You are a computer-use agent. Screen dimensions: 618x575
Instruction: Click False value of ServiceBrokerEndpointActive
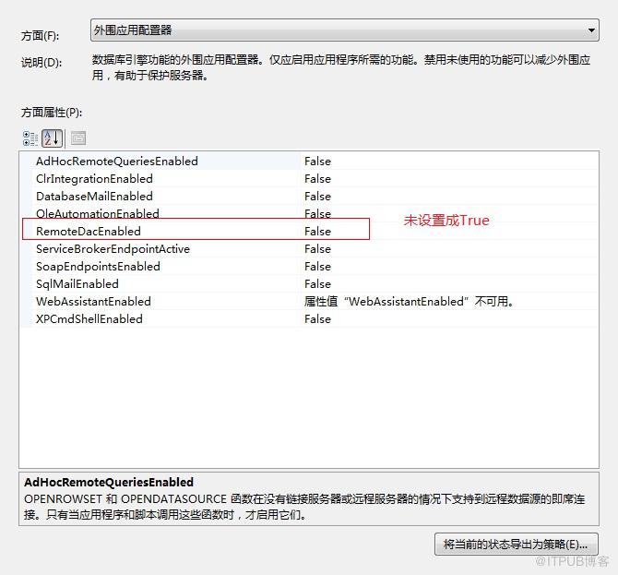317,249
